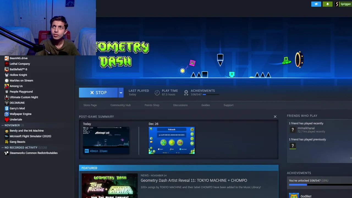The width and height of the screenshot is (352, 198).
Task: Click the Ultimate Custom Night icon
Action: tap(7, 97)
